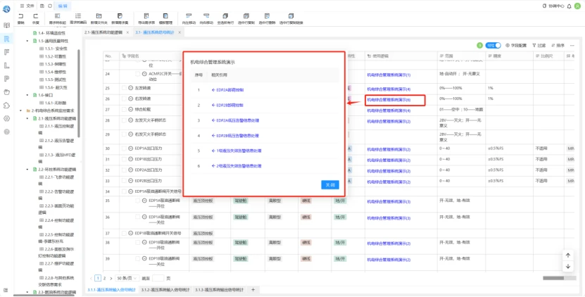Click the 选中行删除 delete rows icon
Image resolution: width=585 pixels, height=297 pixels.
(267, 16)
